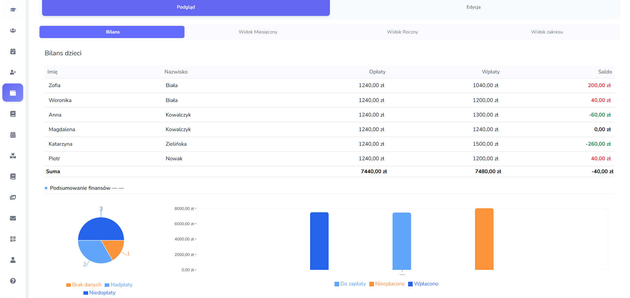Toggle the Nieopłacone legend entry in bar chart

(387, 284)
